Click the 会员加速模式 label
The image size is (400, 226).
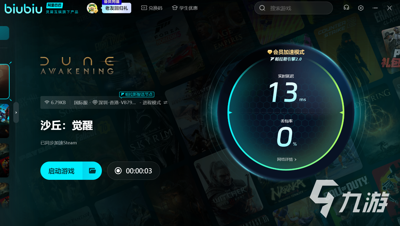[286, 52]
